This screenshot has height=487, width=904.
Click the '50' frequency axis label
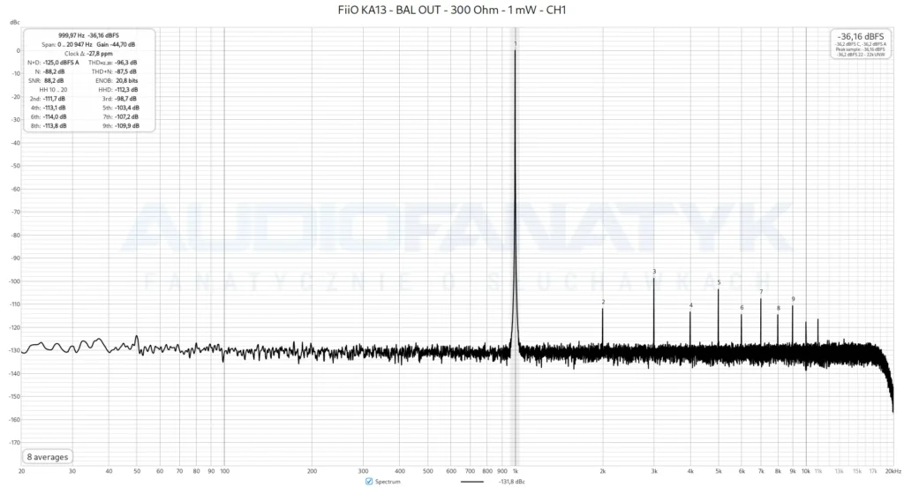click(x=137, y=471)
